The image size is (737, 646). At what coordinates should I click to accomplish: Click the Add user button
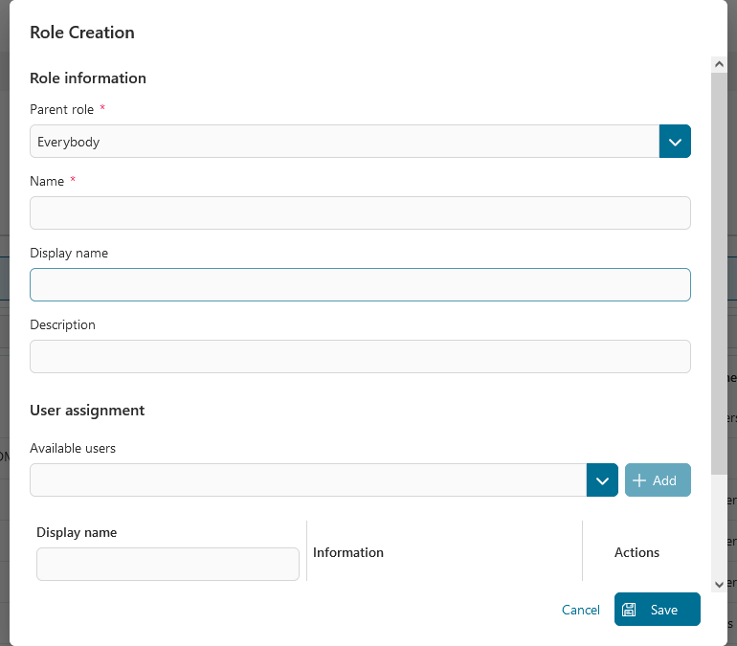point(658,479)
